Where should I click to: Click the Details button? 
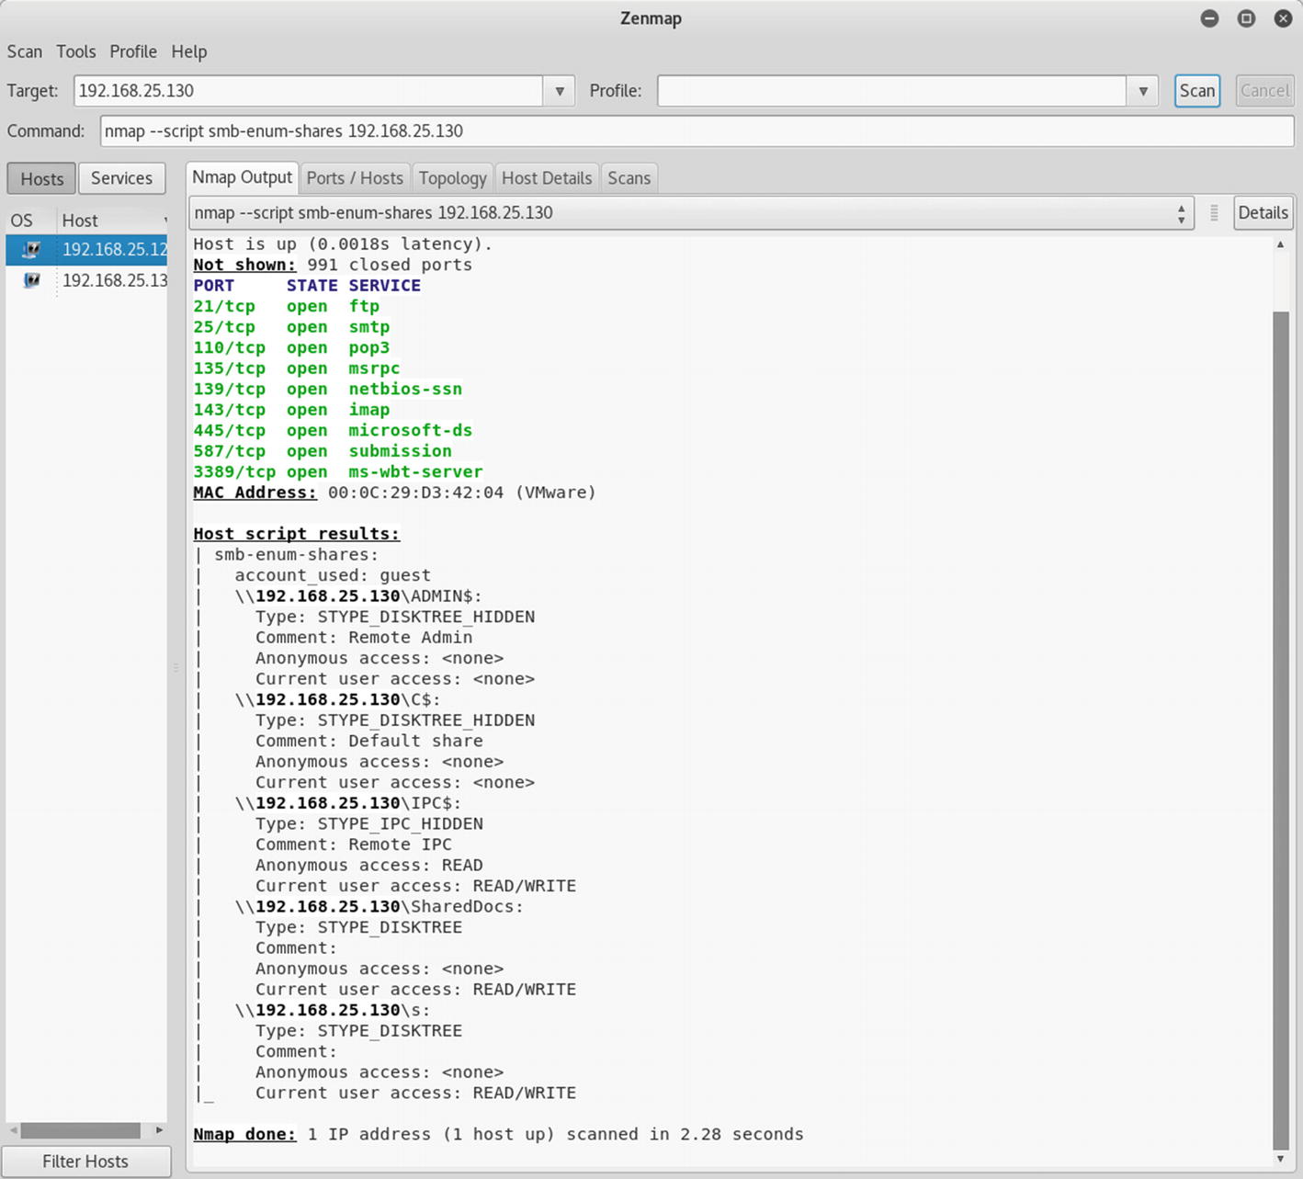[x=1263, y=213]
